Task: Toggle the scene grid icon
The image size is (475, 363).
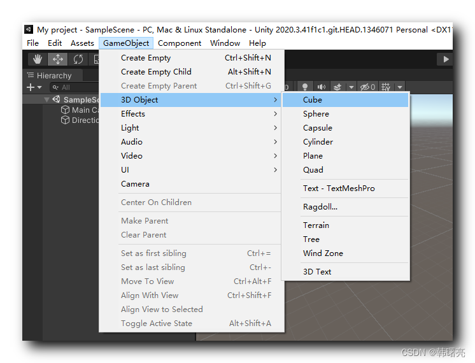Action: pos(386,87)
